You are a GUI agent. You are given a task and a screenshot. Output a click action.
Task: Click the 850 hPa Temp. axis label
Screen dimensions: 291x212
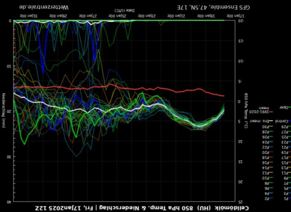click(x=246, y=109)
